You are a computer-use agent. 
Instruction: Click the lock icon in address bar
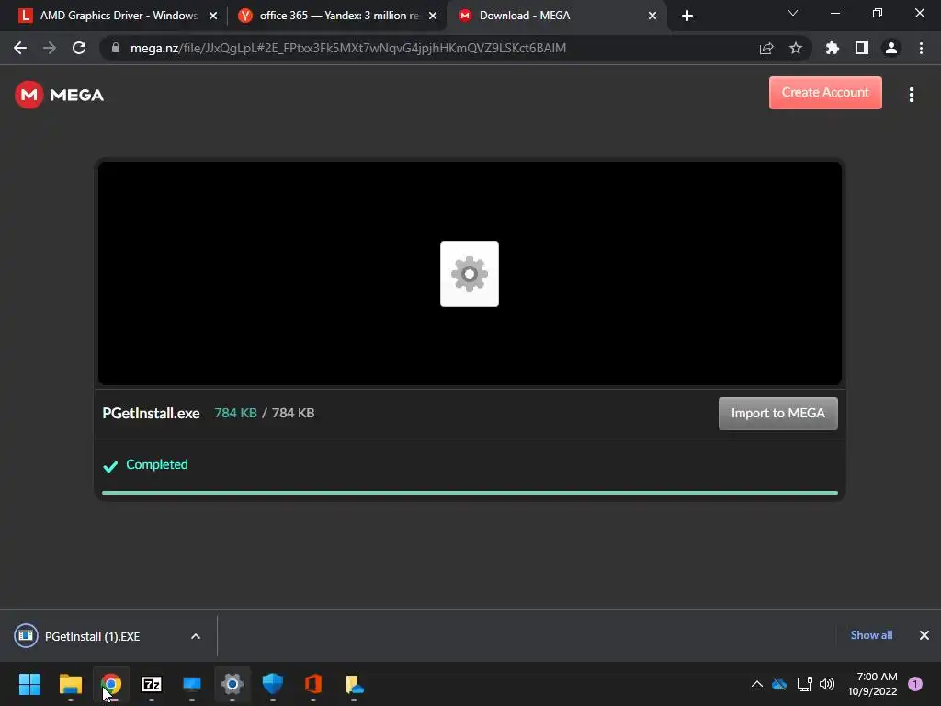coord(116,48)
